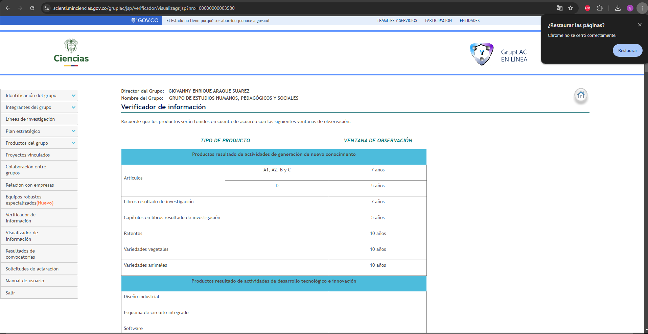Viewport: 648px width, 334px height.
Task: Go back using the browser arrow
Action: (x=8, y=8)
